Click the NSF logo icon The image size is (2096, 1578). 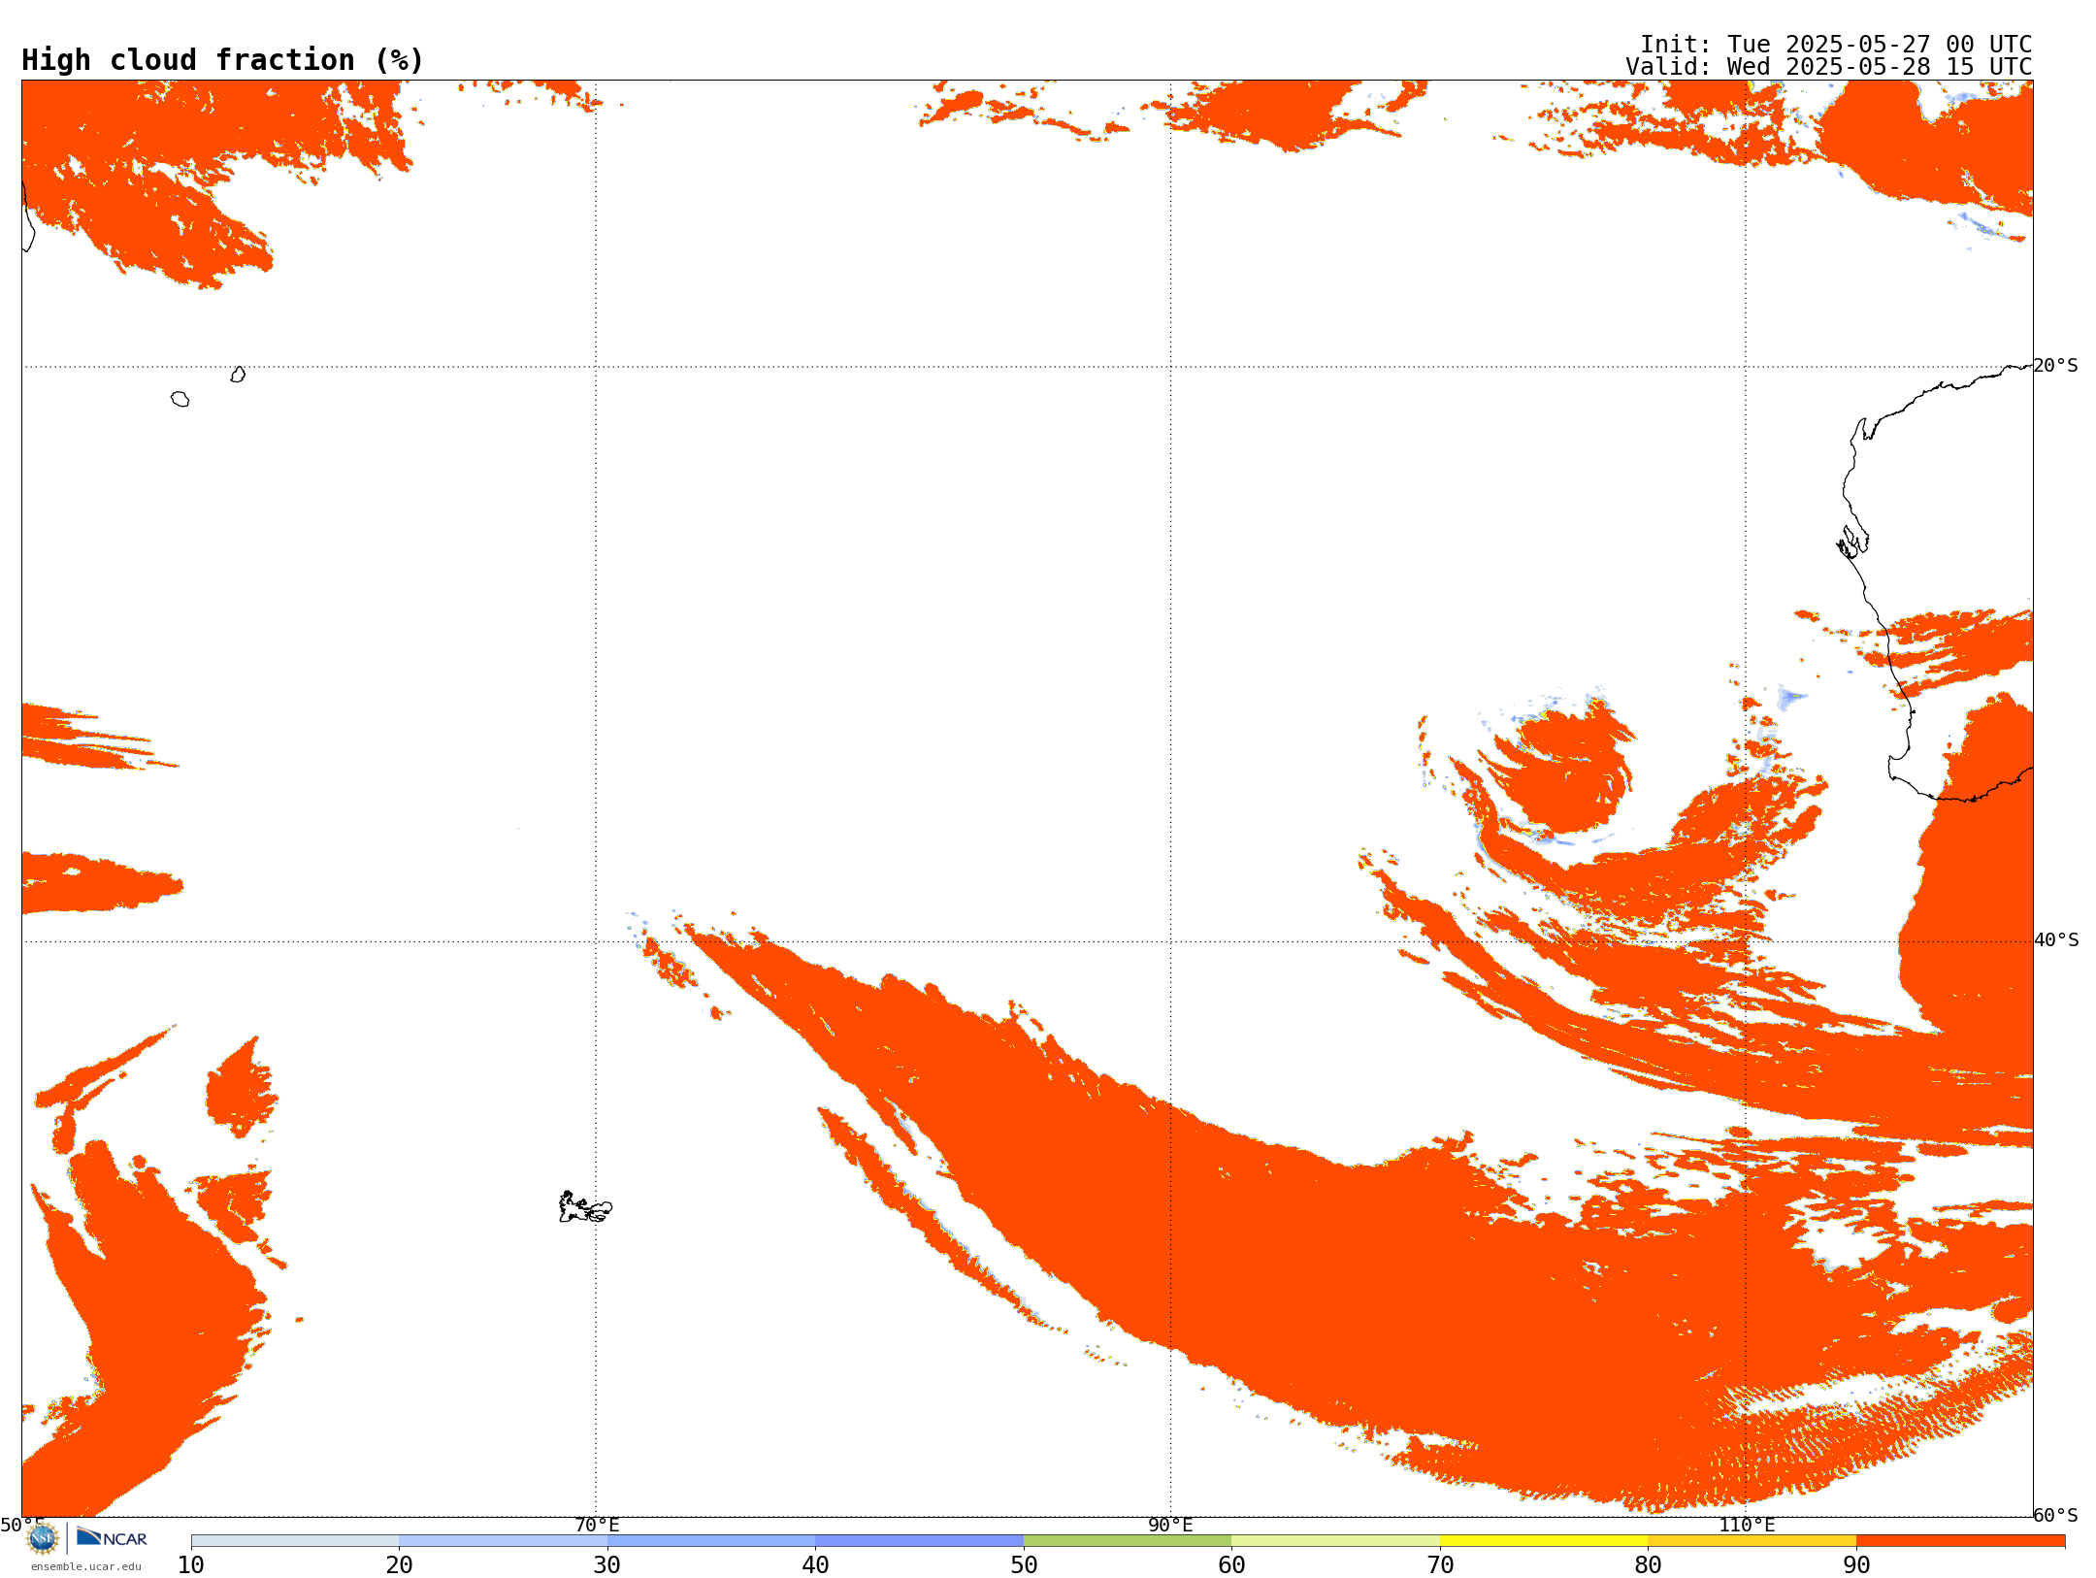pos(43,1538)
